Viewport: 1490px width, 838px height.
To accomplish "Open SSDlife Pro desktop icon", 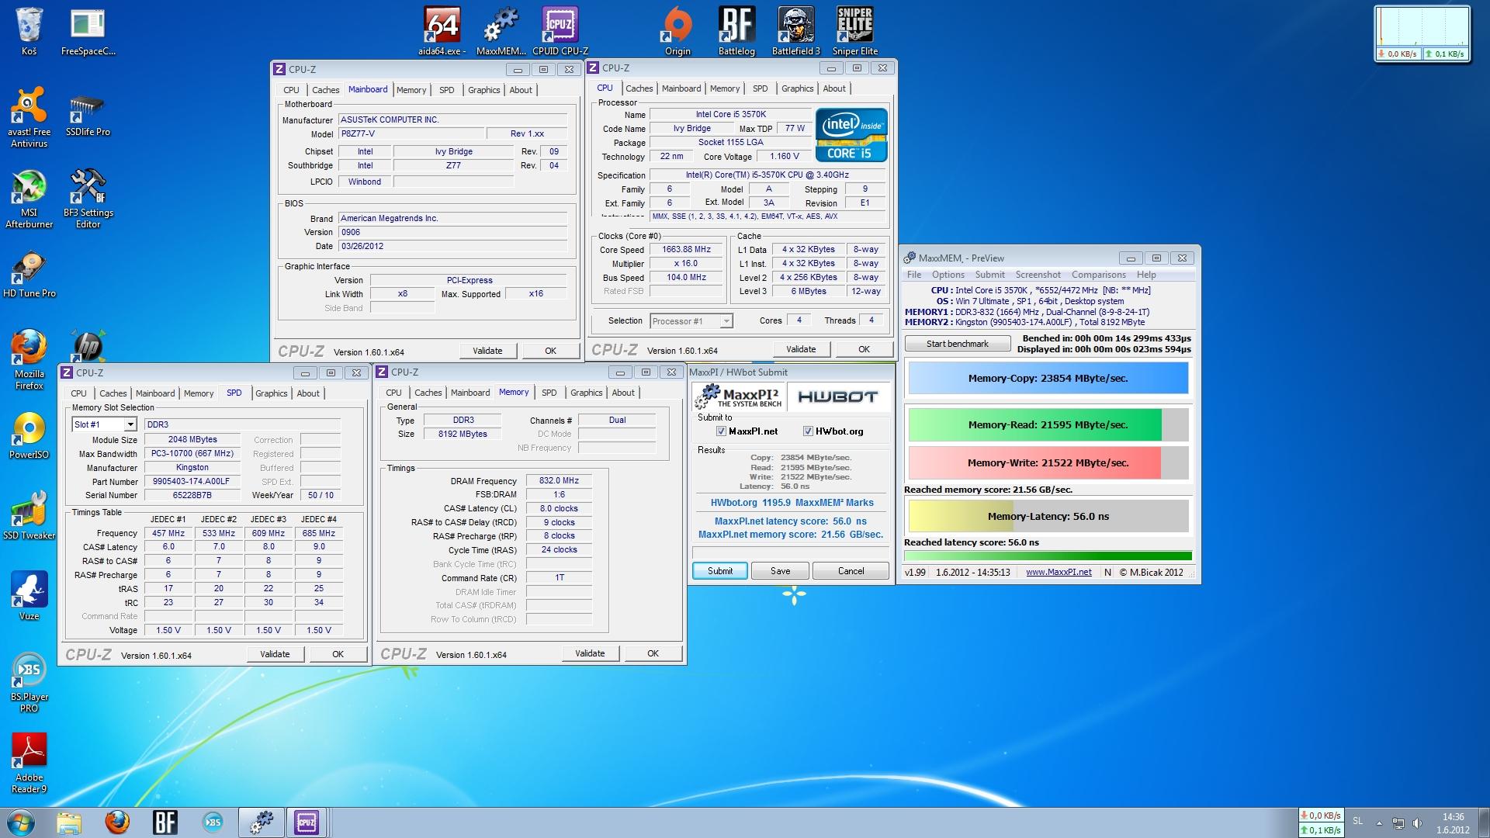I will coord(88,115).
